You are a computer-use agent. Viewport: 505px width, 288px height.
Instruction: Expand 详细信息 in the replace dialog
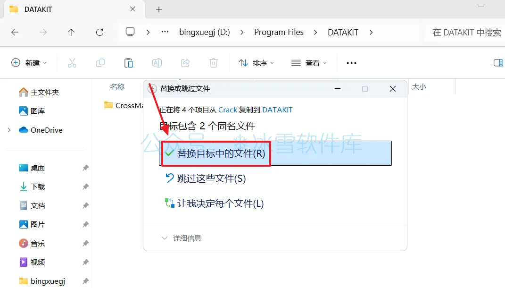(x=182, y=238)
